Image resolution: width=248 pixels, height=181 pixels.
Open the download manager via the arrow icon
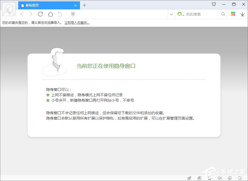click(242, 14)
